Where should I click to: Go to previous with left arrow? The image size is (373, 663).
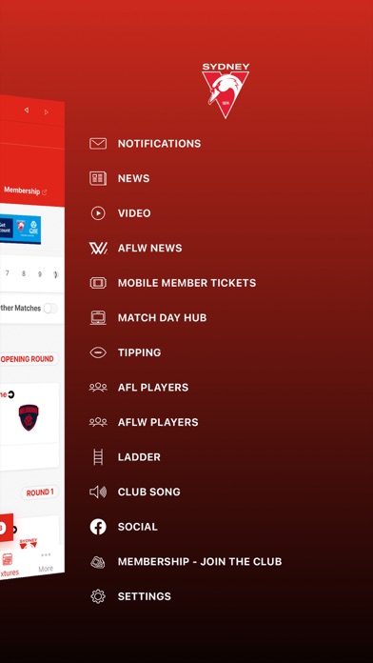pos(27,110)
